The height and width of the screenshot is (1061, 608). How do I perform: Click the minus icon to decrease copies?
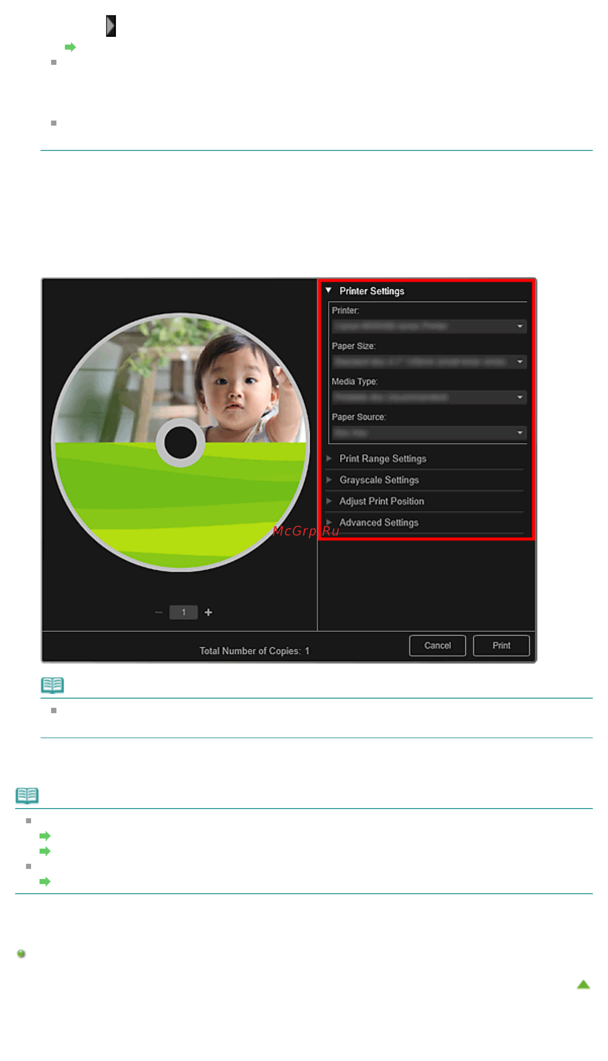[x=158, y=612]
